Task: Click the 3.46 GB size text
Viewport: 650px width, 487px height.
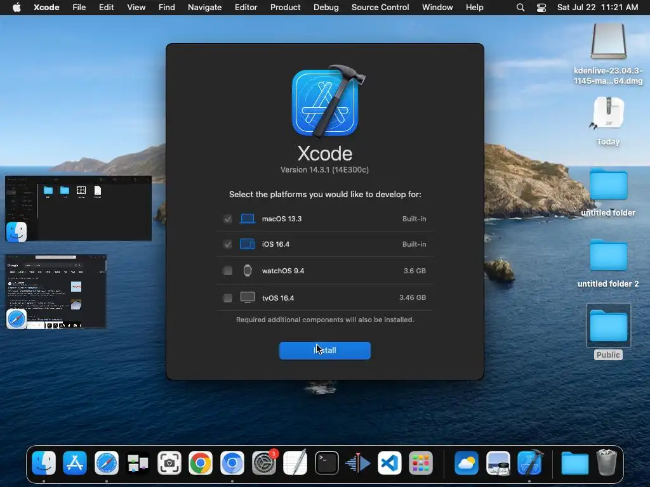Action: coord(413,298)
